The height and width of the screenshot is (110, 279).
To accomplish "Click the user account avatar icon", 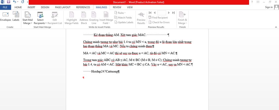I will [276, 7].
